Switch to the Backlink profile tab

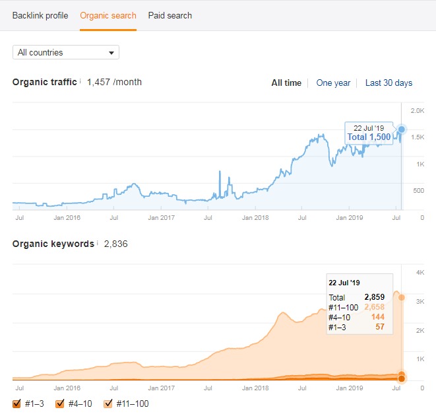point(40,16)
